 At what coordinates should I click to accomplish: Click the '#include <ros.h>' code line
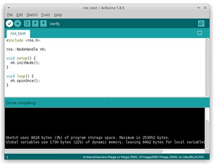tap(23, 40)
